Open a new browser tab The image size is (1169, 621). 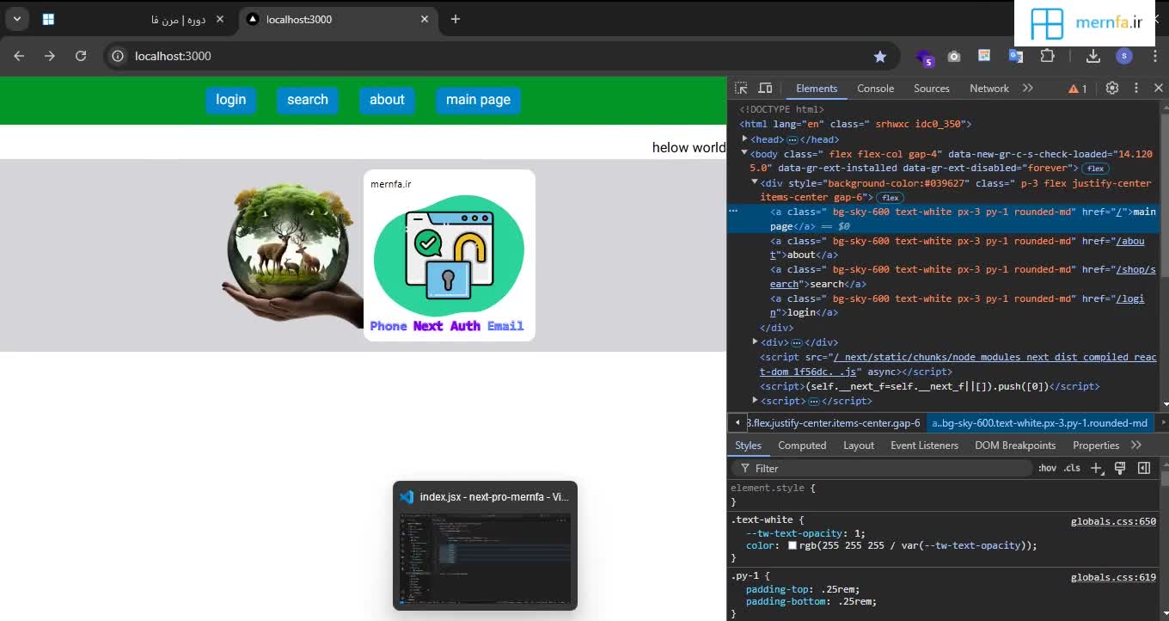pyautogui.click(x=456, y=19)
